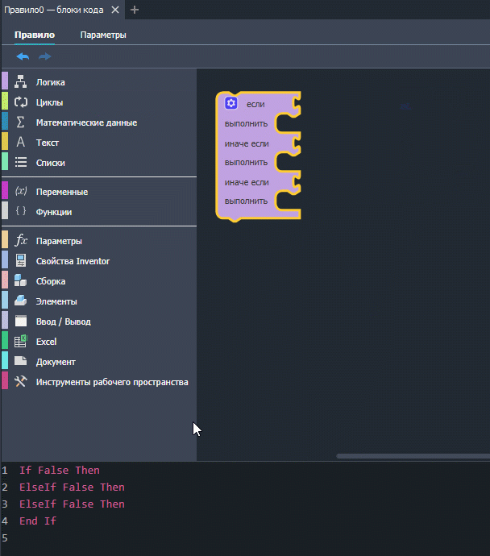Click empty code line number 5
Image resolution: width=490 pixels, height=556 pixels.
(5, 538)
